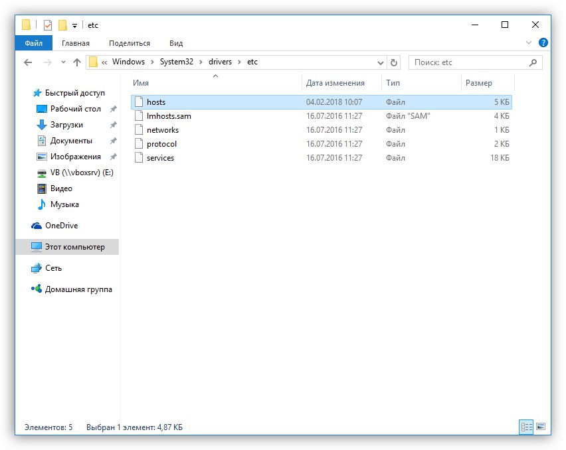Click the Windows breadcrumb in address bar
Viewport: 566px width, 450px height.
point(128,62)
